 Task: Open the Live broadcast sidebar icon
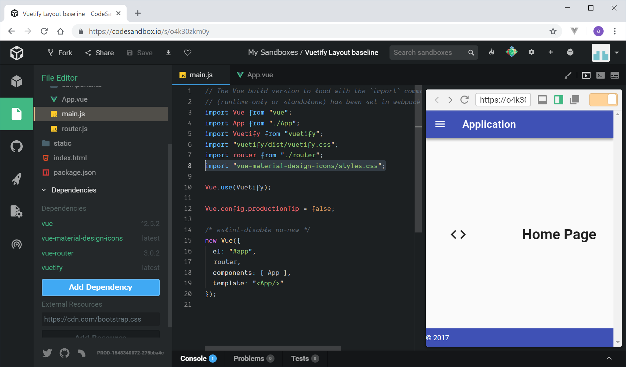[x=16, y=244]
